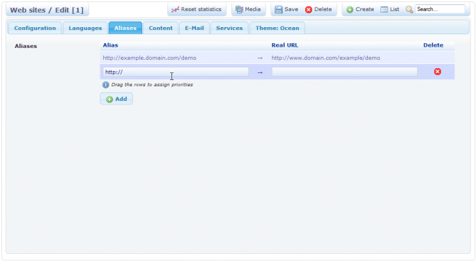The height and width of the screenshot is (261, 476).
Task: Click the Media icon in the toolbar
Action: point(239,10)
